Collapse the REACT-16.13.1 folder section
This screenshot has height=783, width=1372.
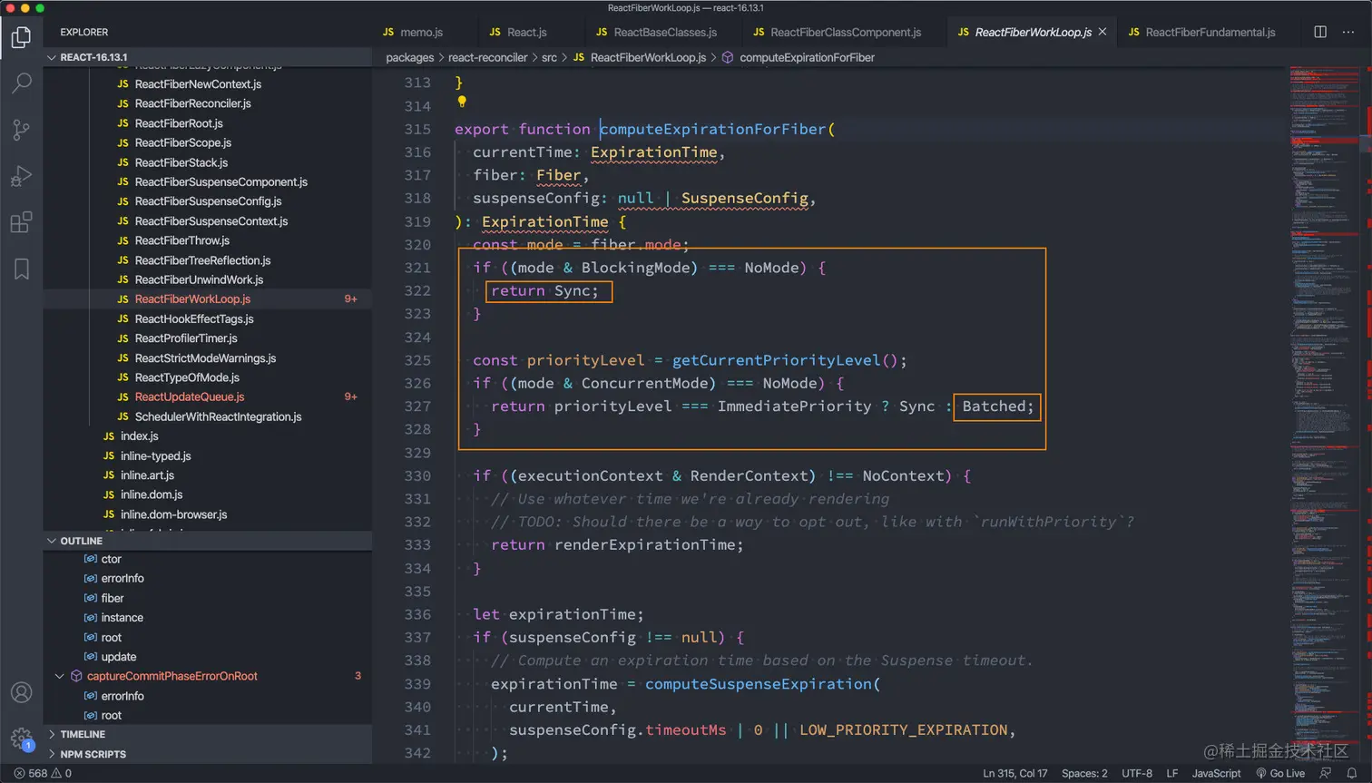pyautogui.click(x=207, y=57)
